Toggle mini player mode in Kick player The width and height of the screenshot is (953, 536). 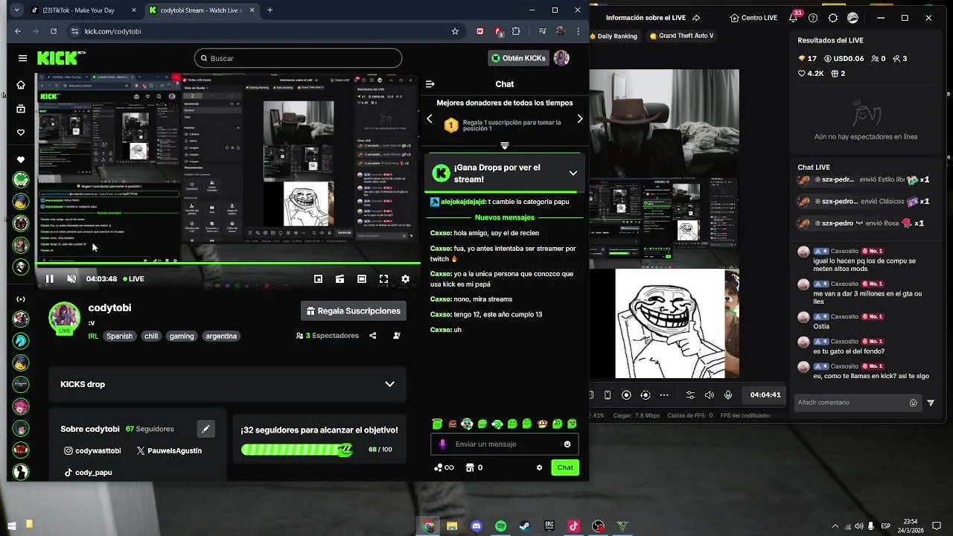(318, 278)
